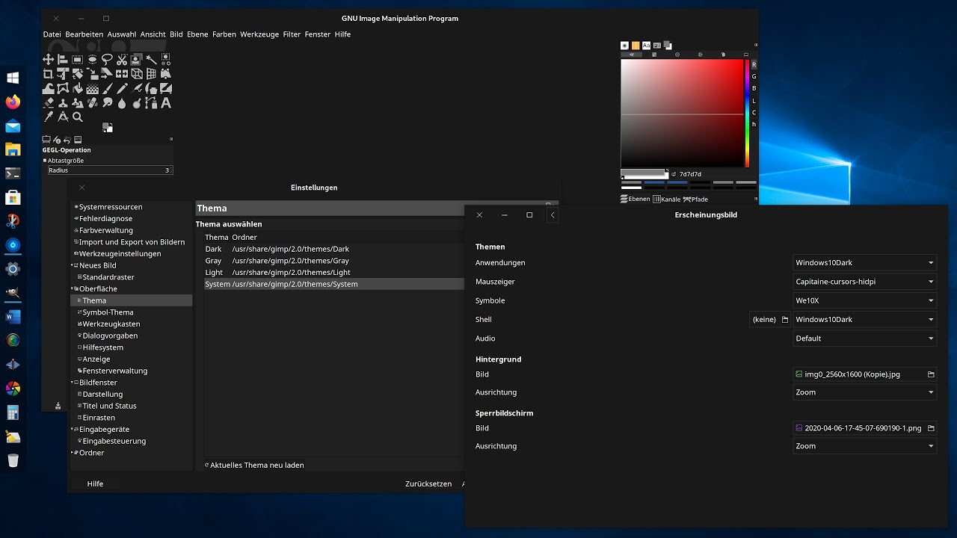Select the Flip tool icon
Screen dimensions: 957x538
[x=122, y=73]
